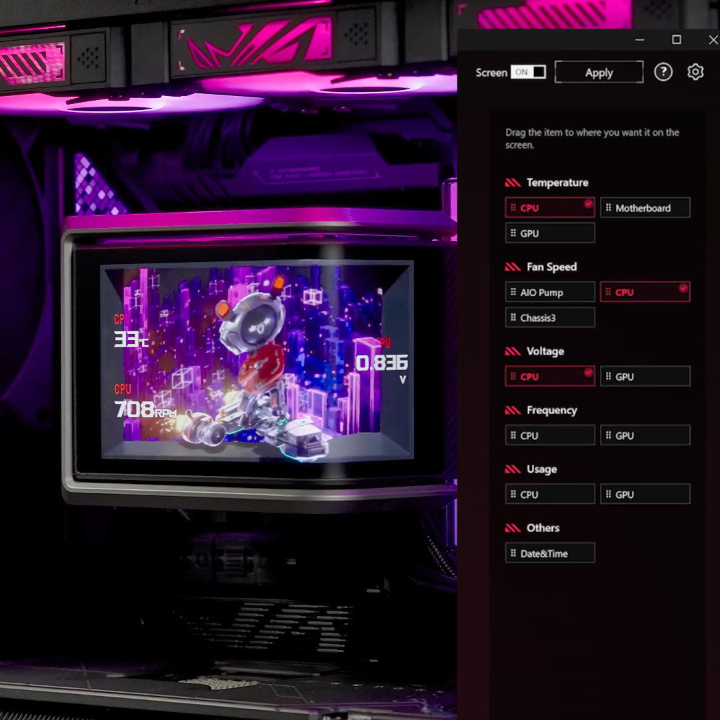Select the CPU item under Usage

550,495
